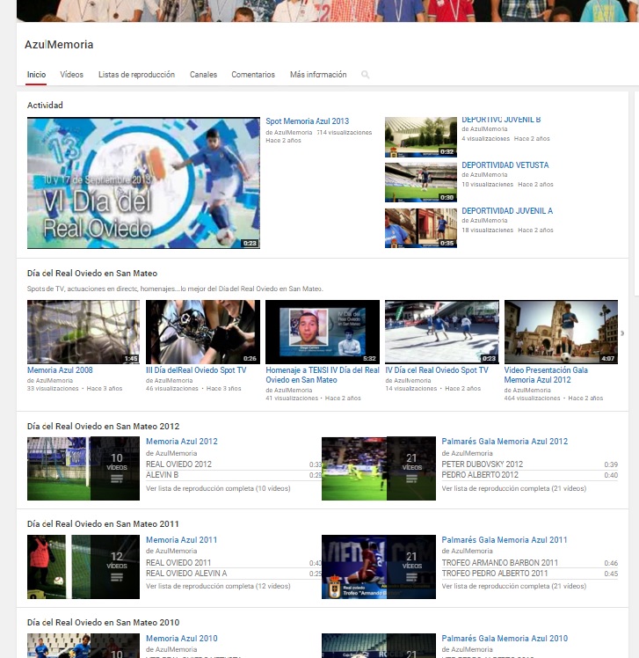Click the playlist icon on Memoria Azul 2011 thumbnail
The height and width of the screenshot is (658, 639).
point(117,577)
